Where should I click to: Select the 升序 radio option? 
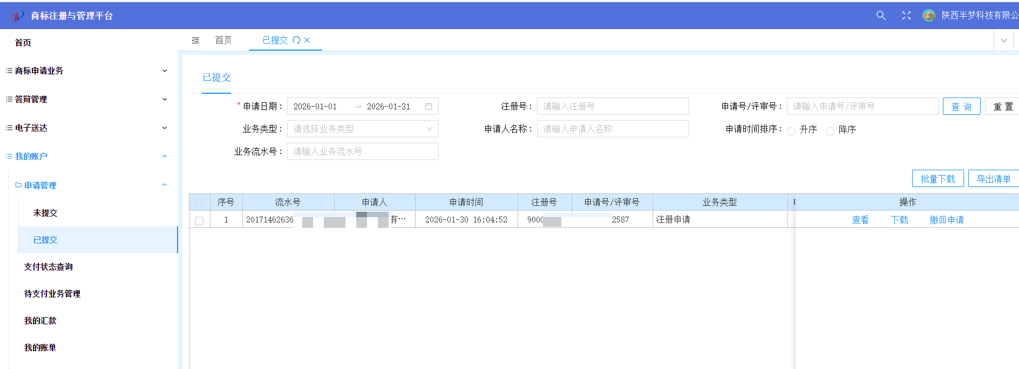(x=791, y=131)
